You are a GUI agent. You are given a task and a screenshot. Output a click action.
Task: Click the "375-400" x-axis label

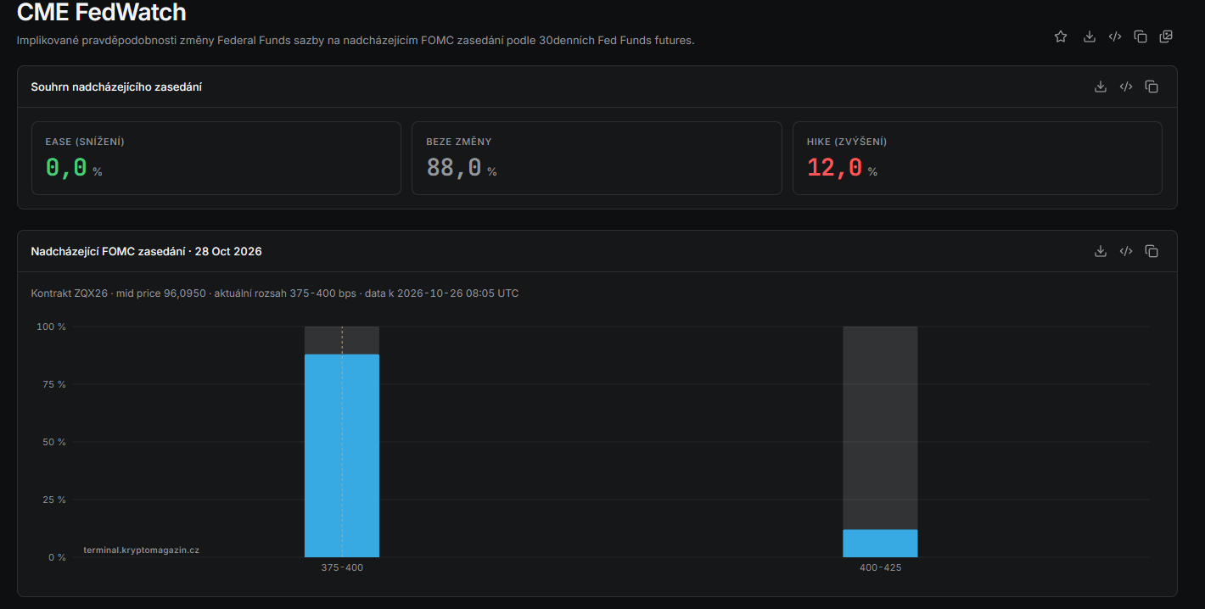tap(342, 567)
